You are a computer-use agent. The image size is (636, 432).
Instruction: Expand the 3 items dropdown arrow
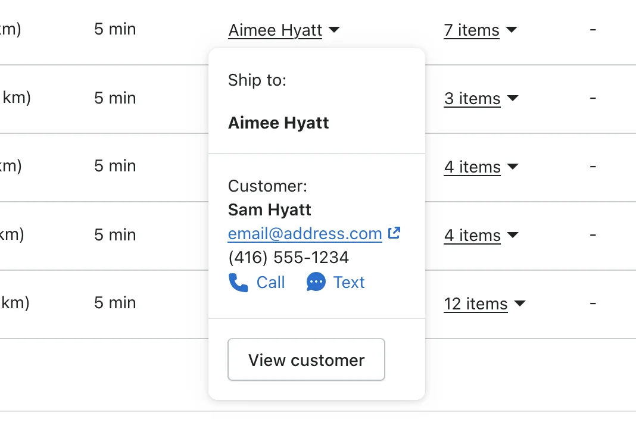pos(513,98)
